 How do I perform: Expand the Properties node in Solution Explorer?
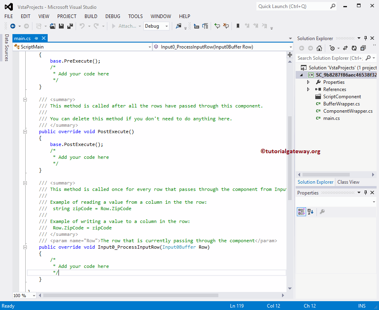308,82
